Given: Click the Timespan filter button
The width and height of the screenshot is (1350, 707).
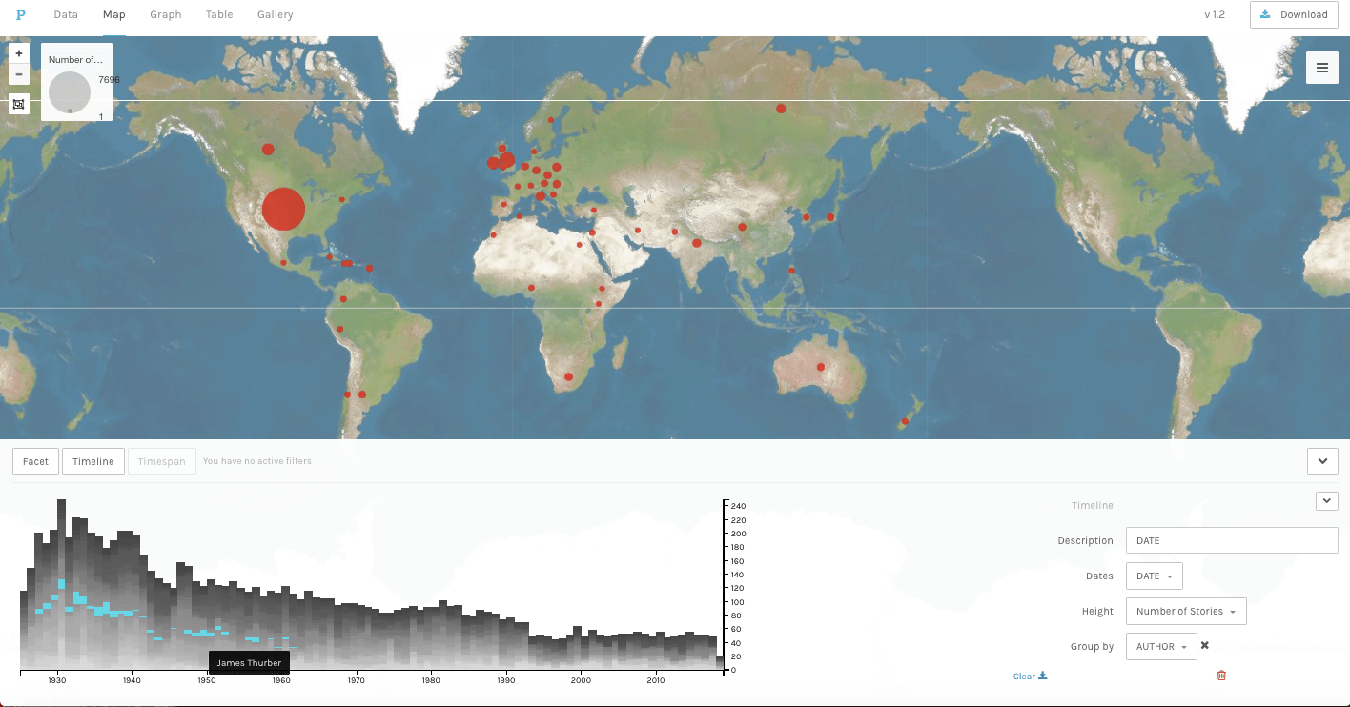Looking at the screenshot, I should pyautogui.click(x=162, y=461).
